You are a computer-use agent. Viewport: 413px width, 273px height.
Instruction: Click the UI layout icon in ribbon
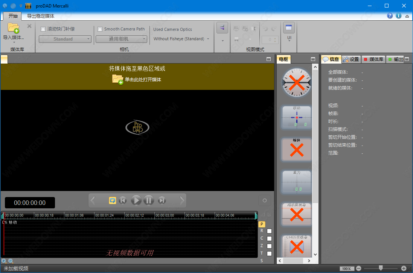(289, 28)
